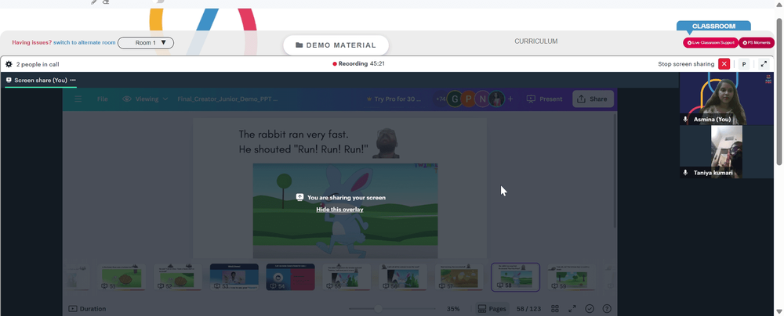Viewport: 784px width, 316px height.
Task: Click the plus add people icon
Action: pyautogui.click(x=510, y=99)
